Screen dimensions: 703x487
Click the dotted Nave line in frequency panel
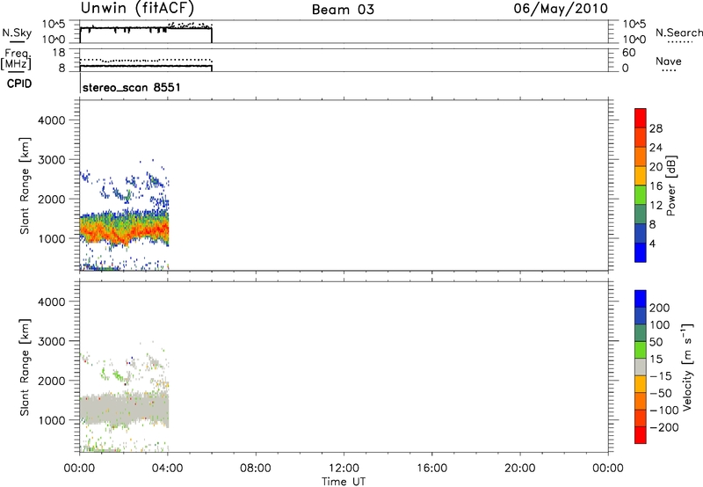click(146, 60)
